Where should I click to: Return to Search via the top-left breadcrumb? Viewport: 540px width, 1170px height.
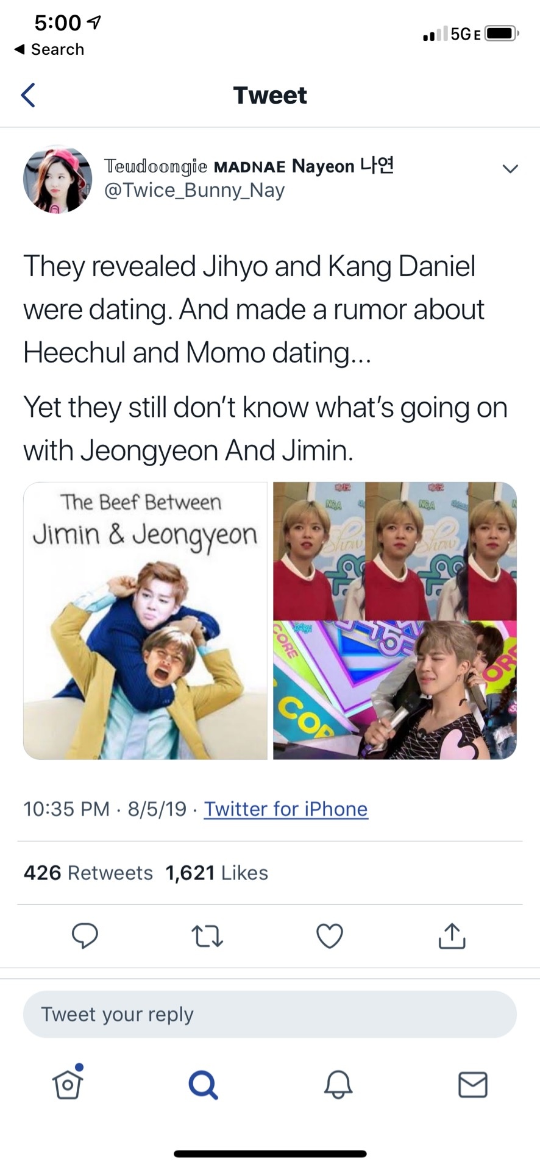(49, 49)
